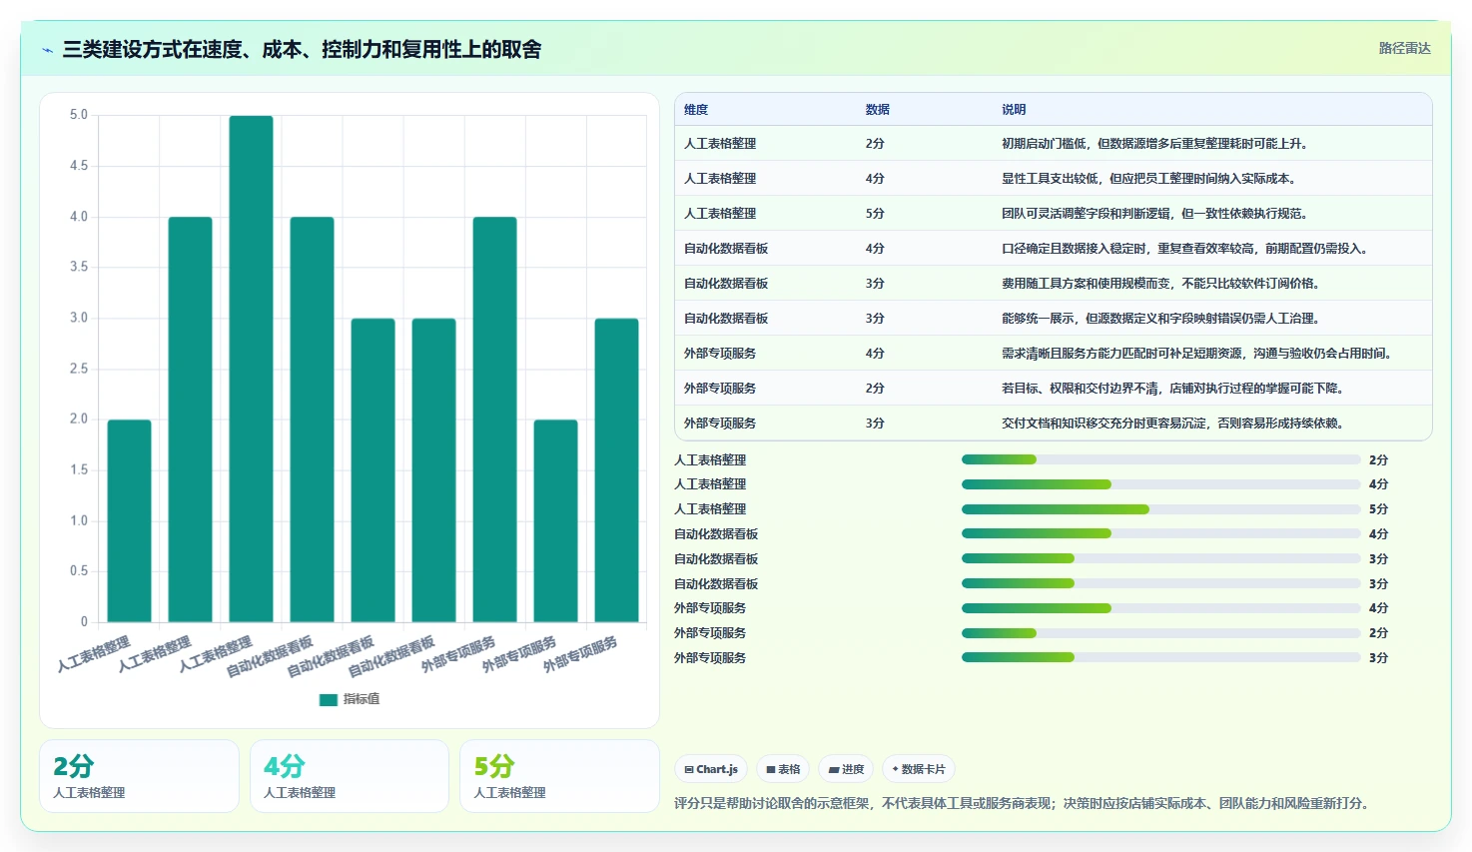Click the 数据 column header
The height and width of the screenshot is (852, 1472).
(x=878, y=110)
